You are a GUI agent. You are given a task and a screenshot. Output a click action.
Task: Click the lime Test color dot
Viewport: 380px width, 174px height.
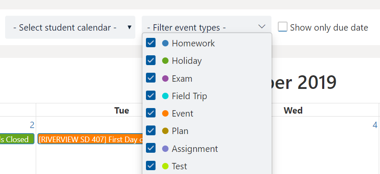click(165, 166)
